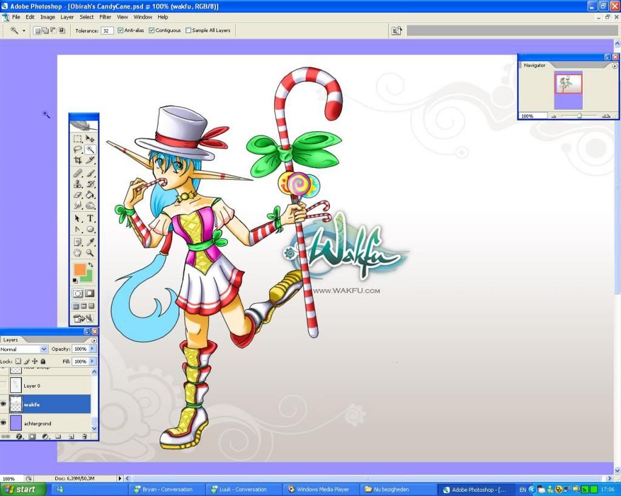The image size is (621, 496).
Task: Create a new layer set folder
Action: tap(58, 436)
